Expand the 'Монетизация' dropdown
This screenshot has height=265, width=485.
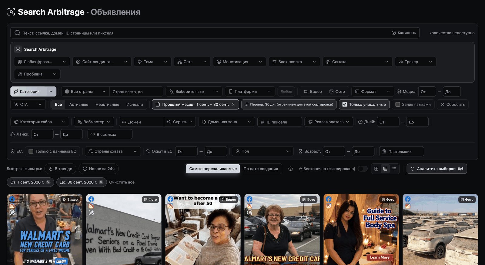(239, 62)
